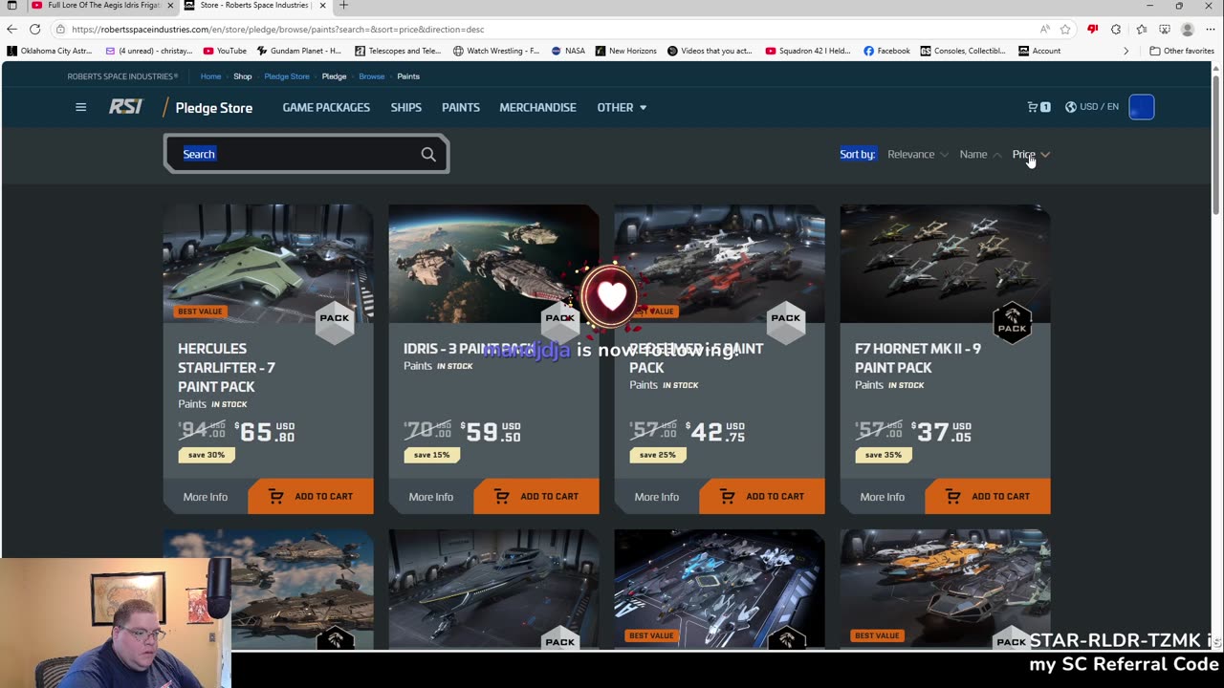This screenshot has height=688, width=1224.
Task: Add Hercules Starlifter paint pack to cart
Action: click(311, 497)
